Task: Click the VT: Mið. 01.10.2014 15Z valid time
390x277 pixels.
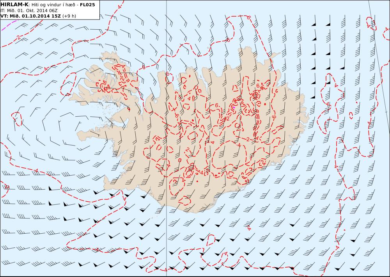Action: (x=30, y=16)
